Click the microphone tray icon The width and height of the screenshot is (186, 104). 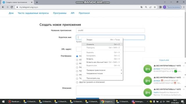click(154, 101)
